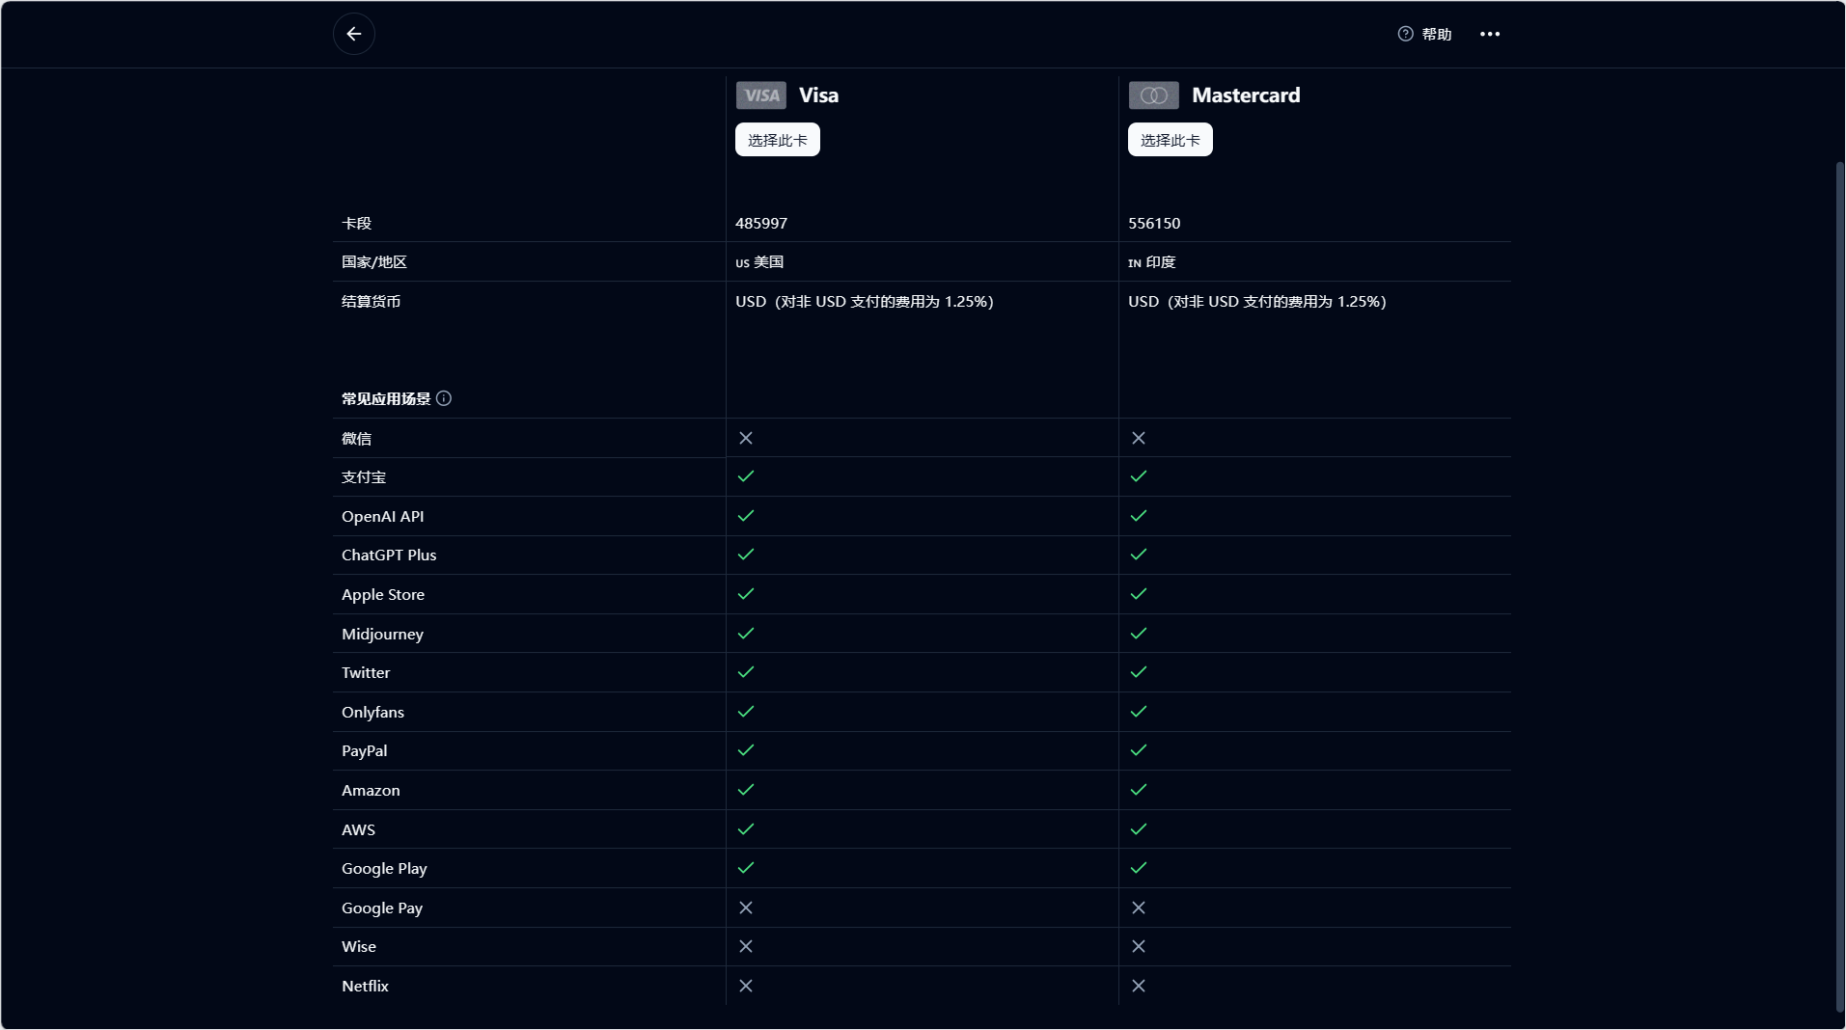Click the Mastercard checkmark for AWS
The width and height of the screenshot is (1846, 1030).
point(1139,829)
